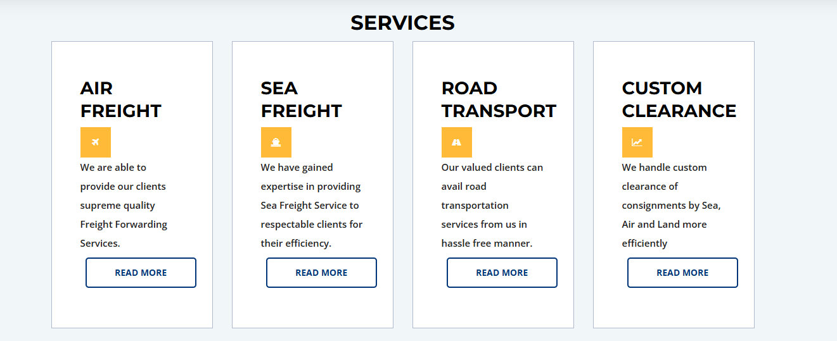Viewport: 837px width, 341px height.
Task: Click the SEA FREIGHT heading
Action: coord(301,99)
